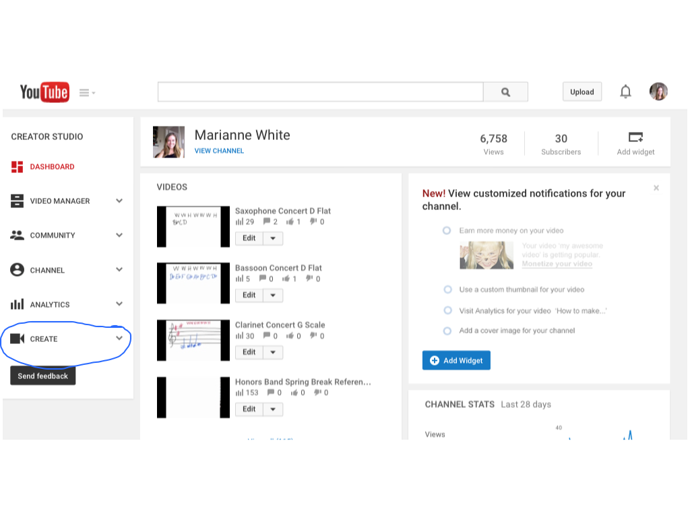Click comments icon for Bassoon Concert D Flat

click(263, 278)
